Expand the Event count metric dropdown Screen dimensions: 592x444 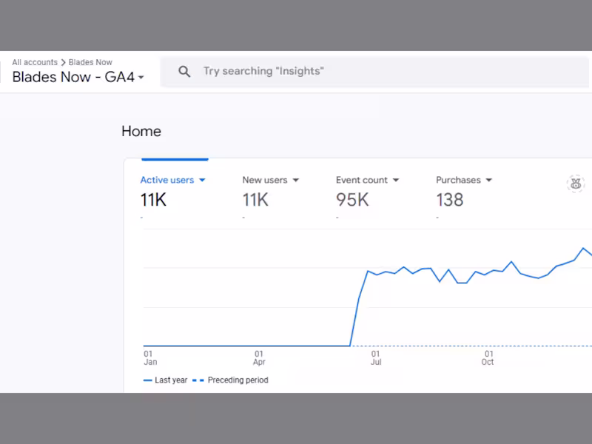[396, 180]
